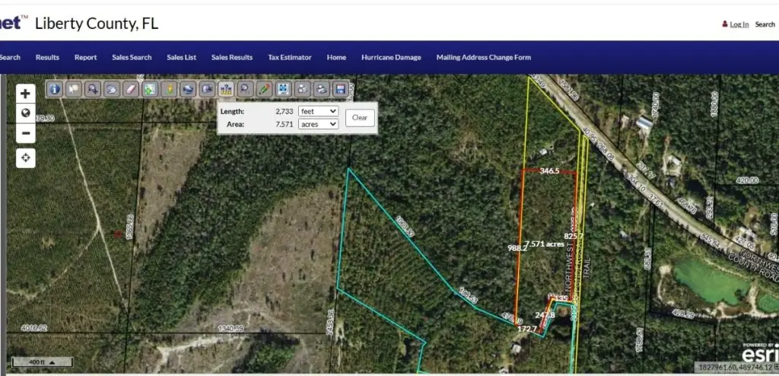Screen dimensions: 779x376
Task: Zoom out with the minus button
Action: 26,133
